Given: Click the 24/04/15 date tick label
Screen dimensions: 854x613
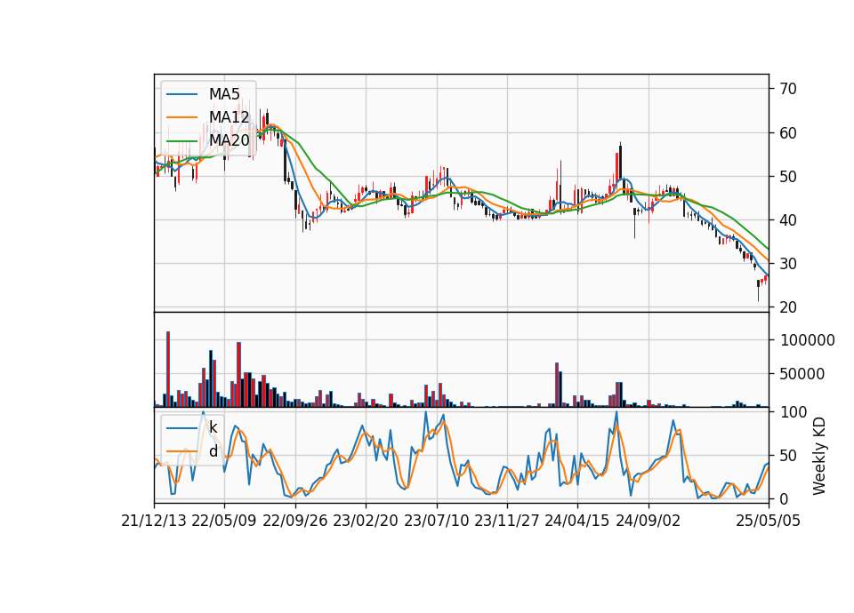Looking at the screenshot, I should point(577,521).
